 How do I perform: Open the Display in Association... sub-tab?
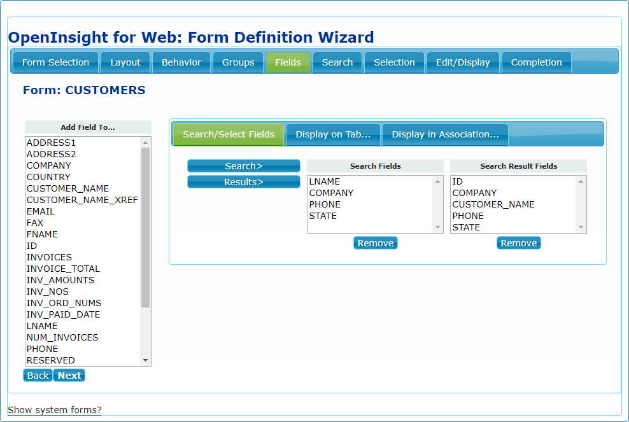click(445, 134)
